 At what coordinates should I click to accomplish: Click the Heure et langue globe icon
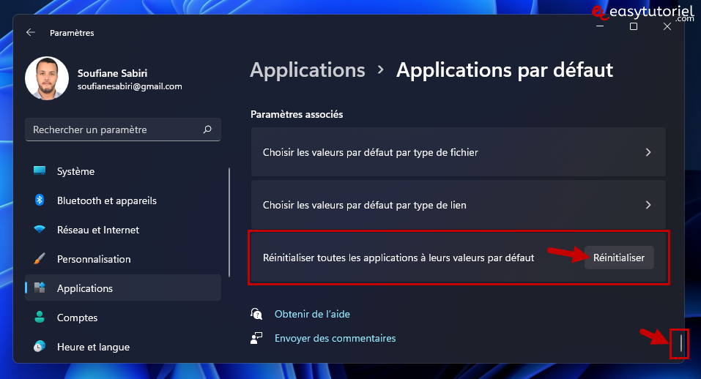point(40,346)
